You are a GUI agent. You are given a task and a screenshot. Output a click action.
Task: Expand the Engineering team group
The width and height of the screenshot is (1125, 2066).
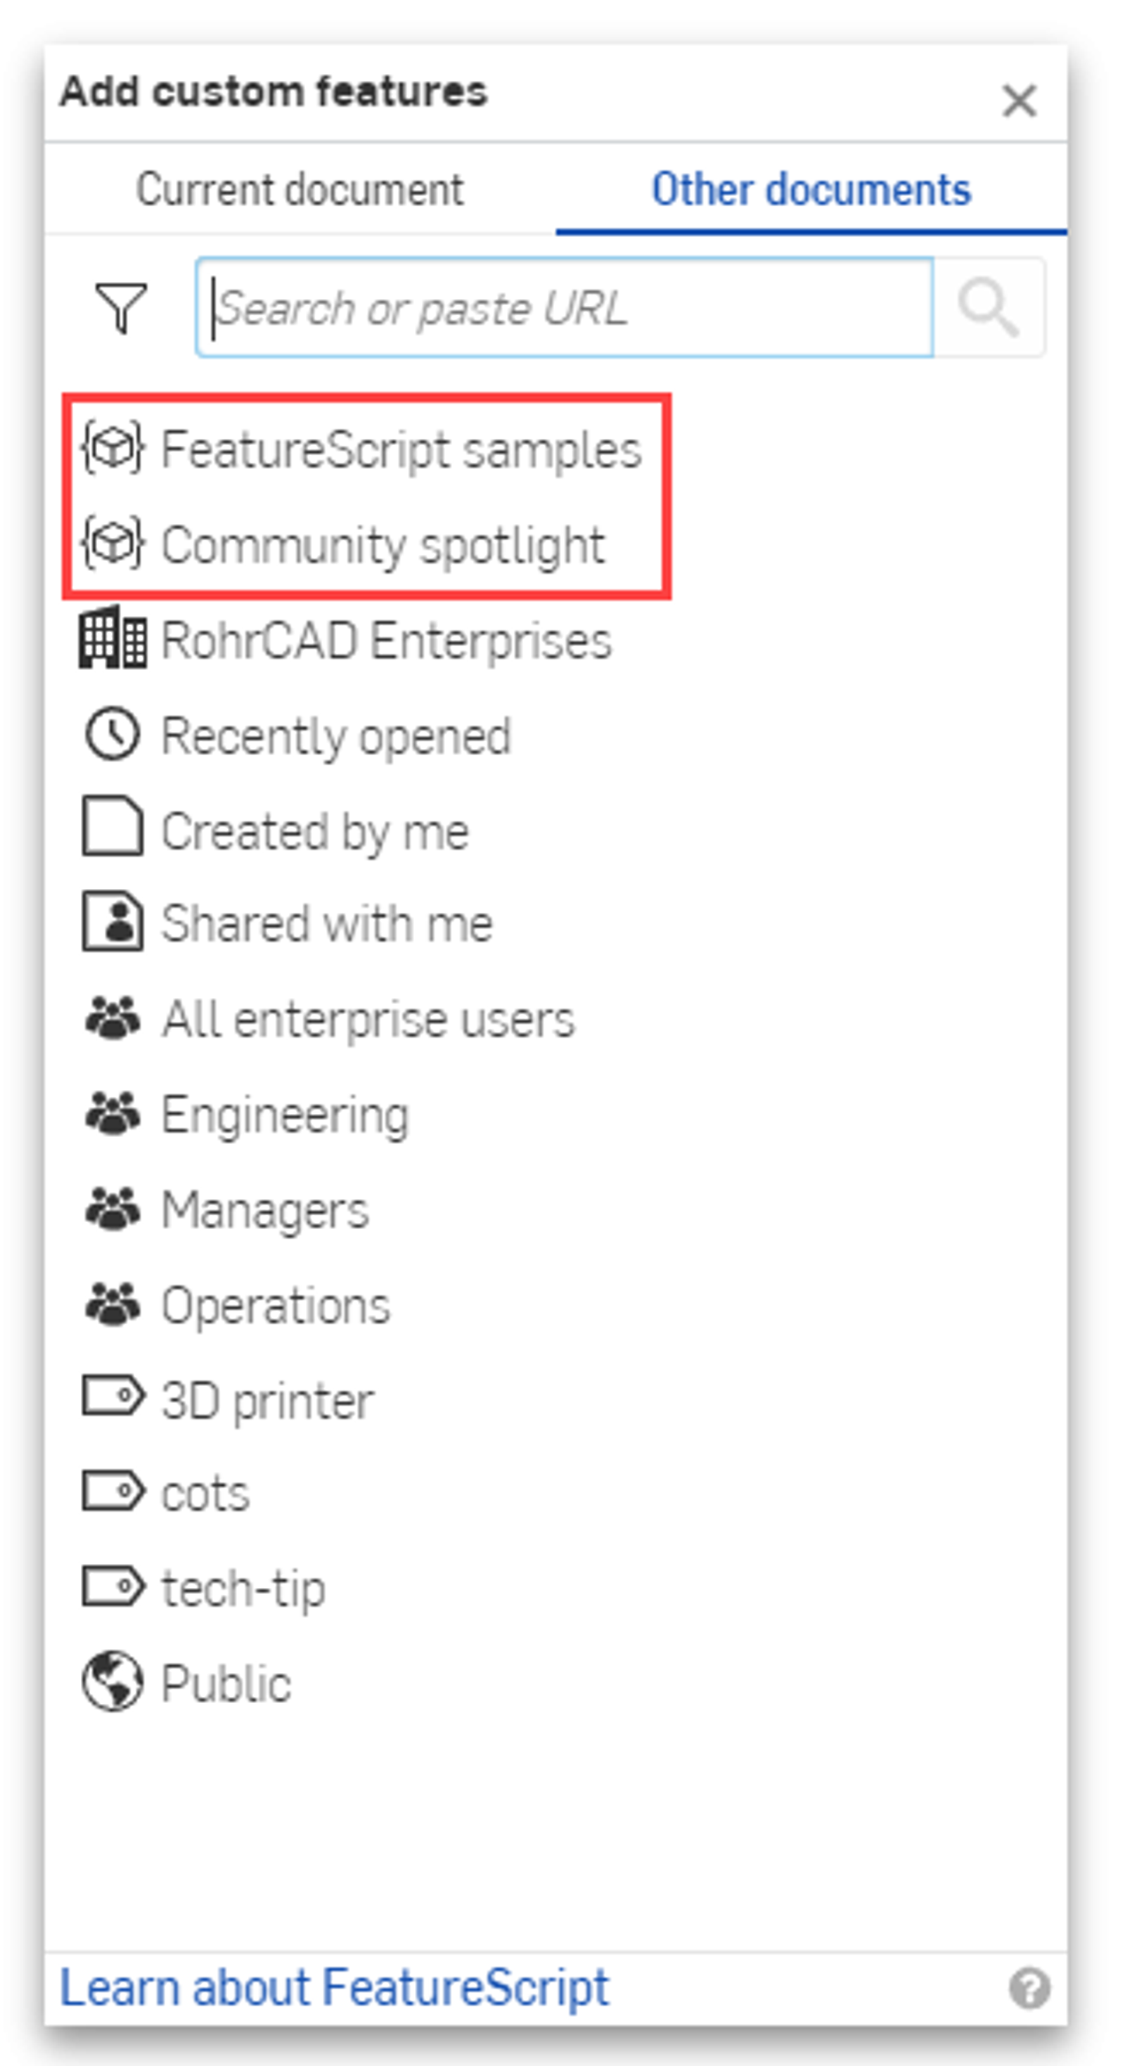285,1113
